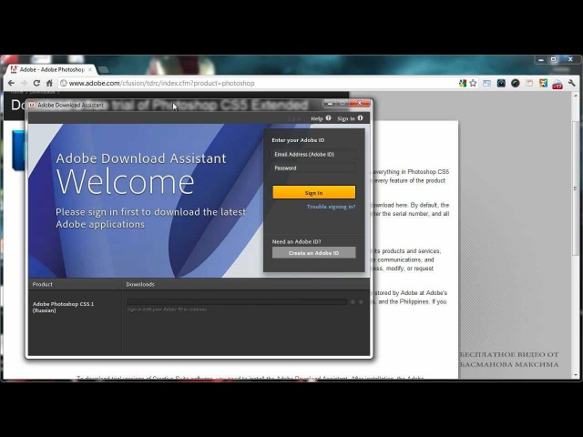The height and width of the screenshot is (437, 583).
Task: Open a new browser tab
Action: click(103, 70)
